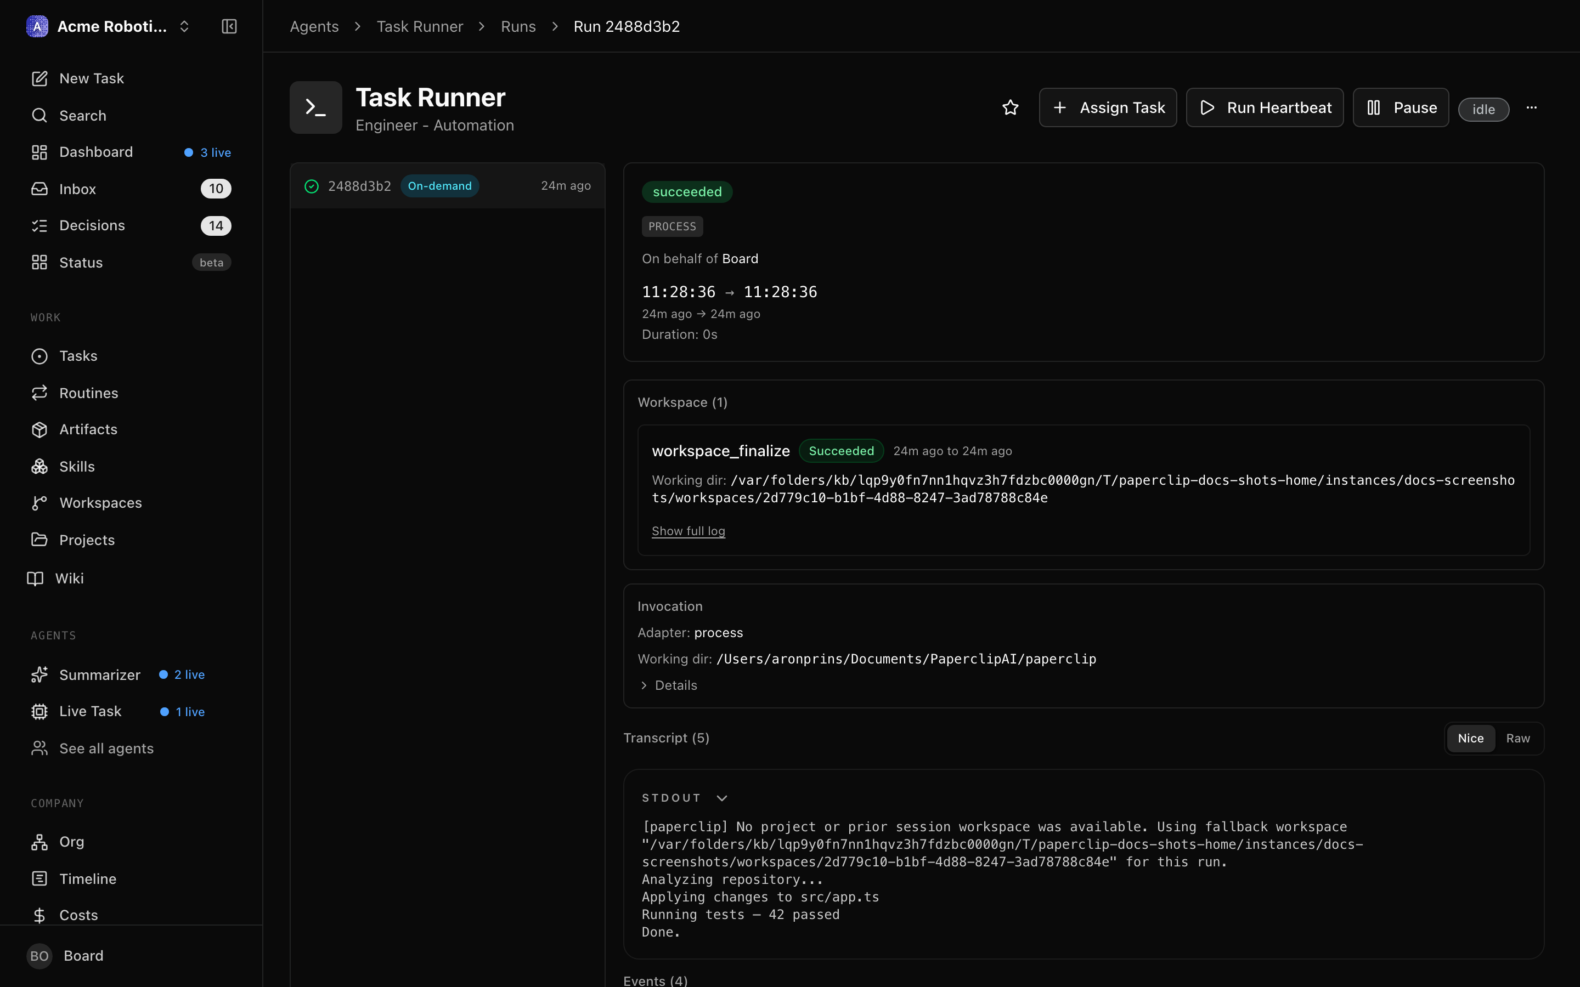Click the play icon on Run Heartbeat

[1207, 107]
